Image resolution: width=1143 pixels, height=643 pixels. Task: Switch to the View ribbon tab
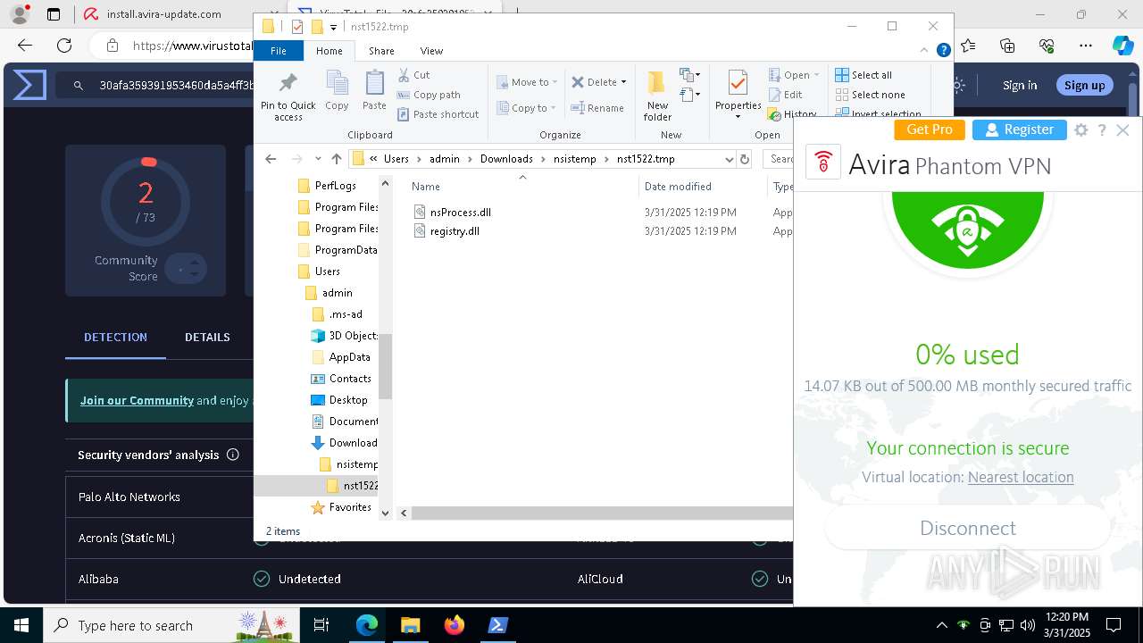pos(431,51)
